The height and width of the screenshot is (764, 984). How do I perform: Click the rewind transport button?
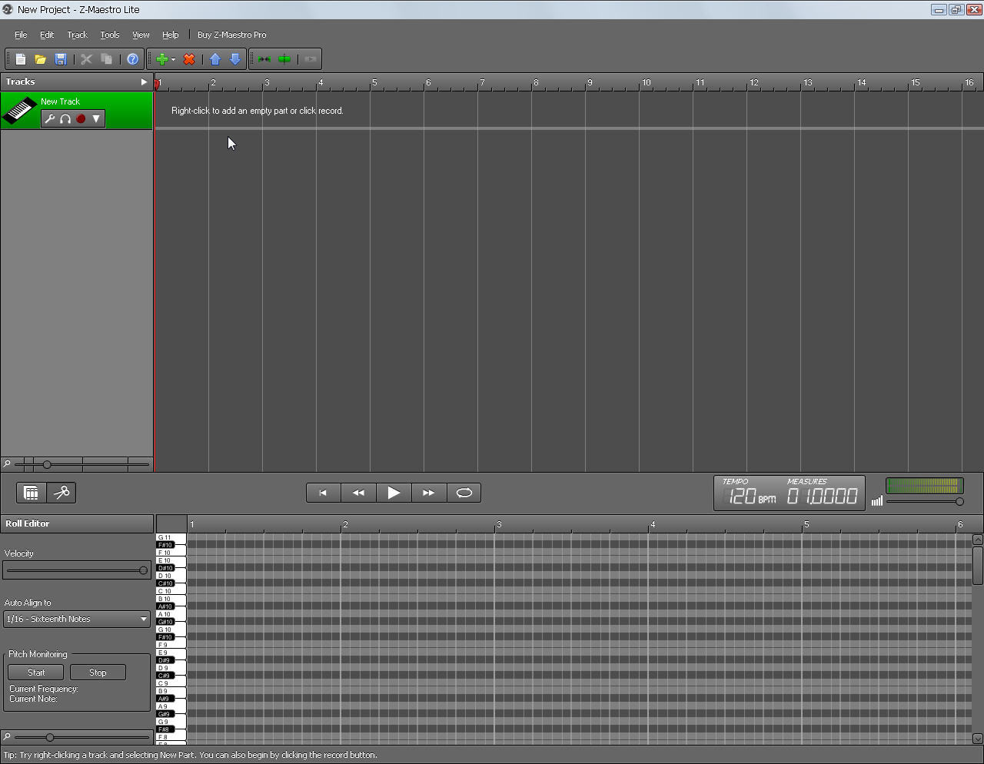click(358, 493)
